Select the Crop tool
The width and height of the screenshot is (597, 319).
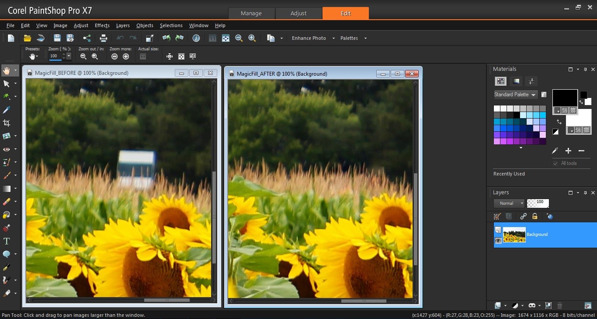(7, 123)
